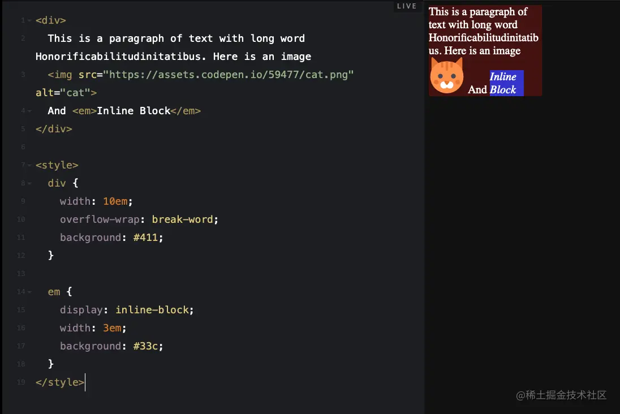Click 'overflow-wrap: break-word;' line

pyautogui.click(x=139, y=219)
